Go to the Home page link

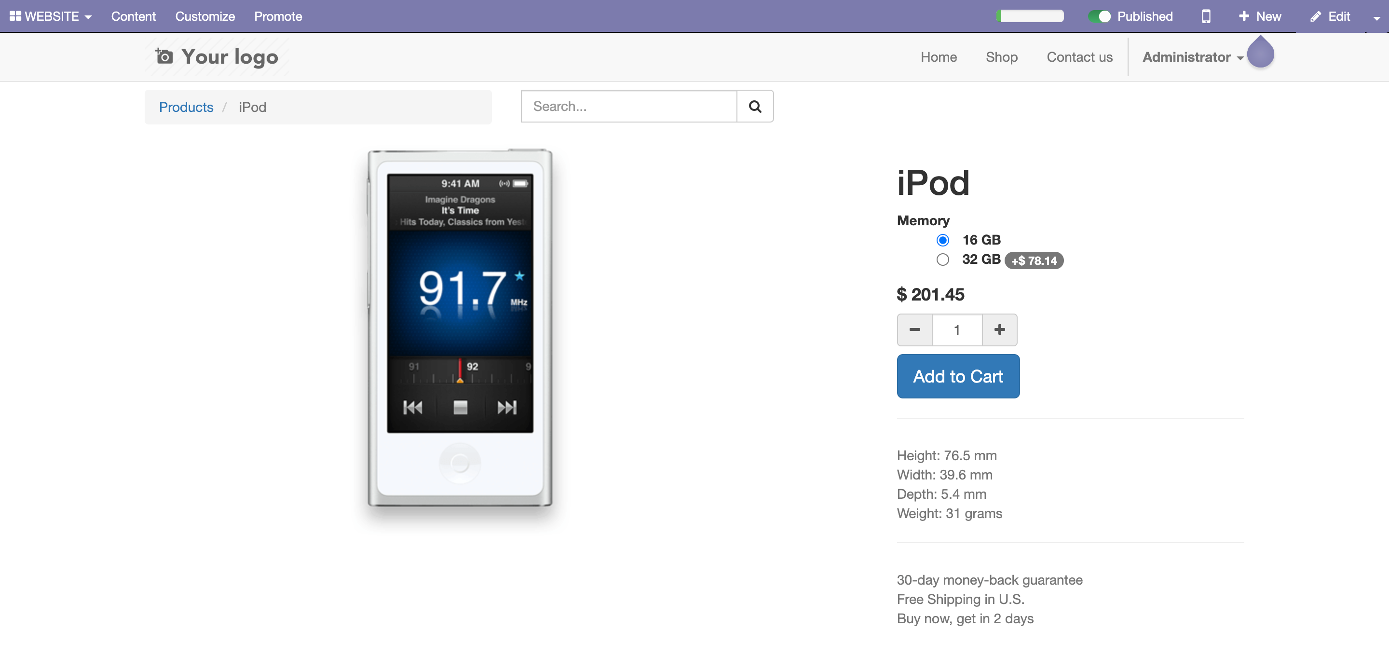tap(938, 57)
